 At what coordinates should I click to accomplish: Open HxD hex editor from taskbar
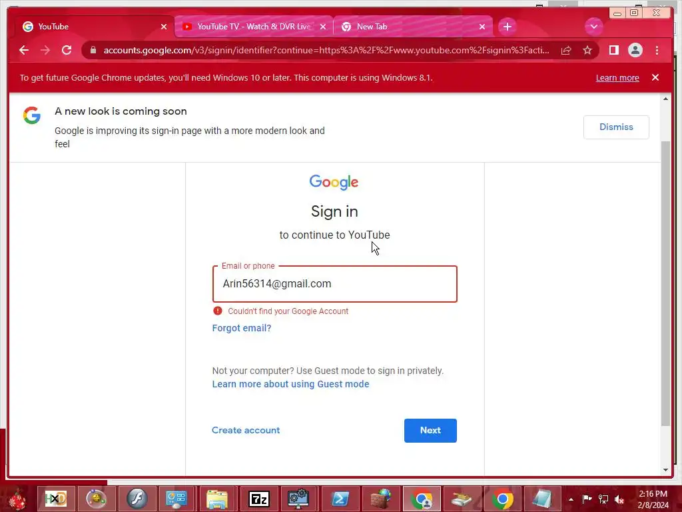56,499
